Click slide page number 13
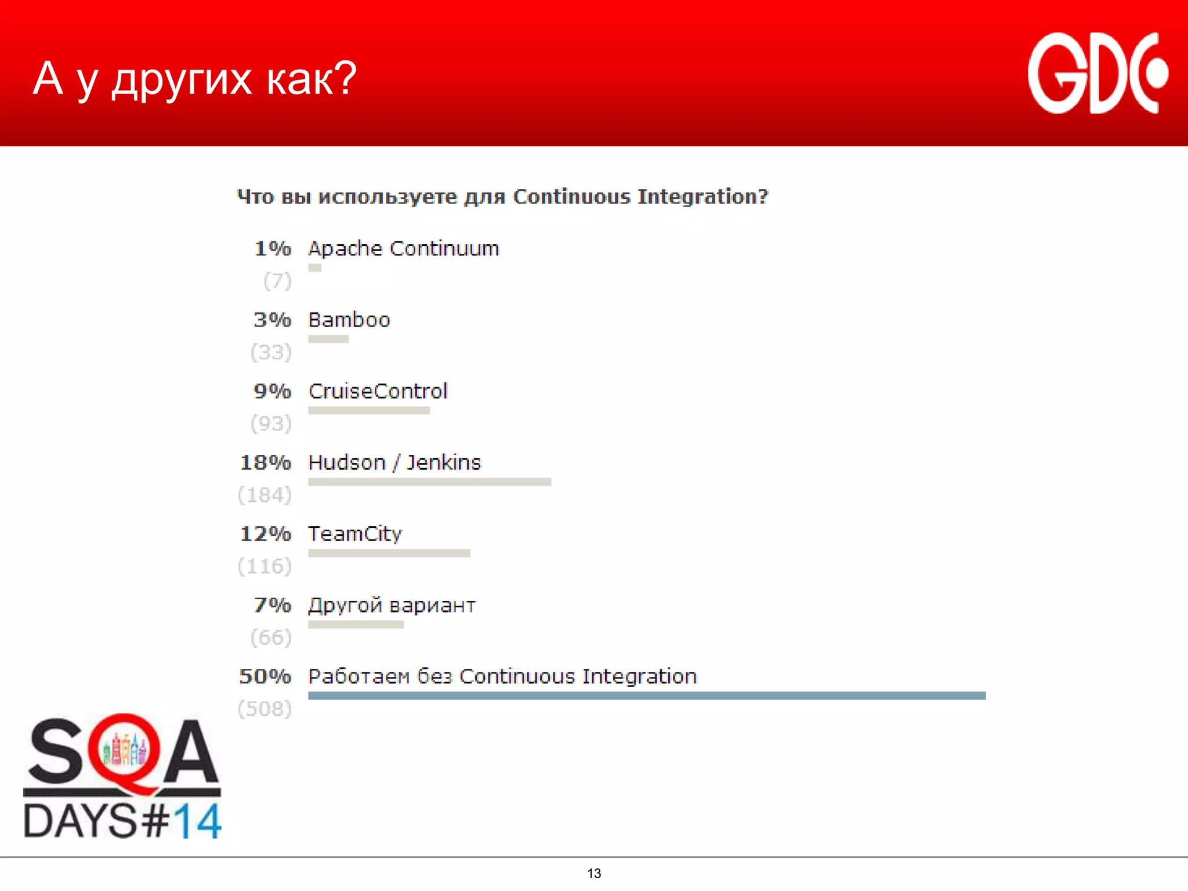 (x=594, y=874)
